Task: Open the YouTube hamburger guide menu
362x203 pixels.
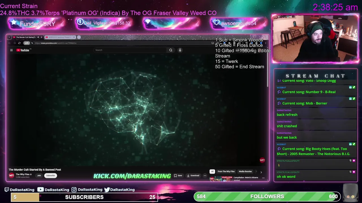Action: click(11, 50)
